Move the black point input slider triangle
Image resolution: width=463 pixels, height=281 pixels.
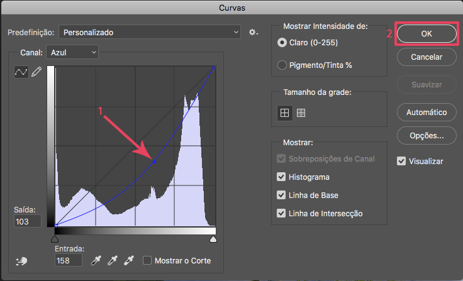[55, 239]
